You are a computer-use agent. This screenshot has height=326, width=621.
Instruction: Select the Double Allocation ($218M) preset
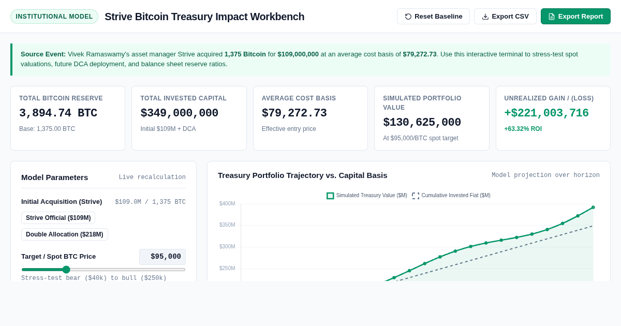tap(65, 234)
